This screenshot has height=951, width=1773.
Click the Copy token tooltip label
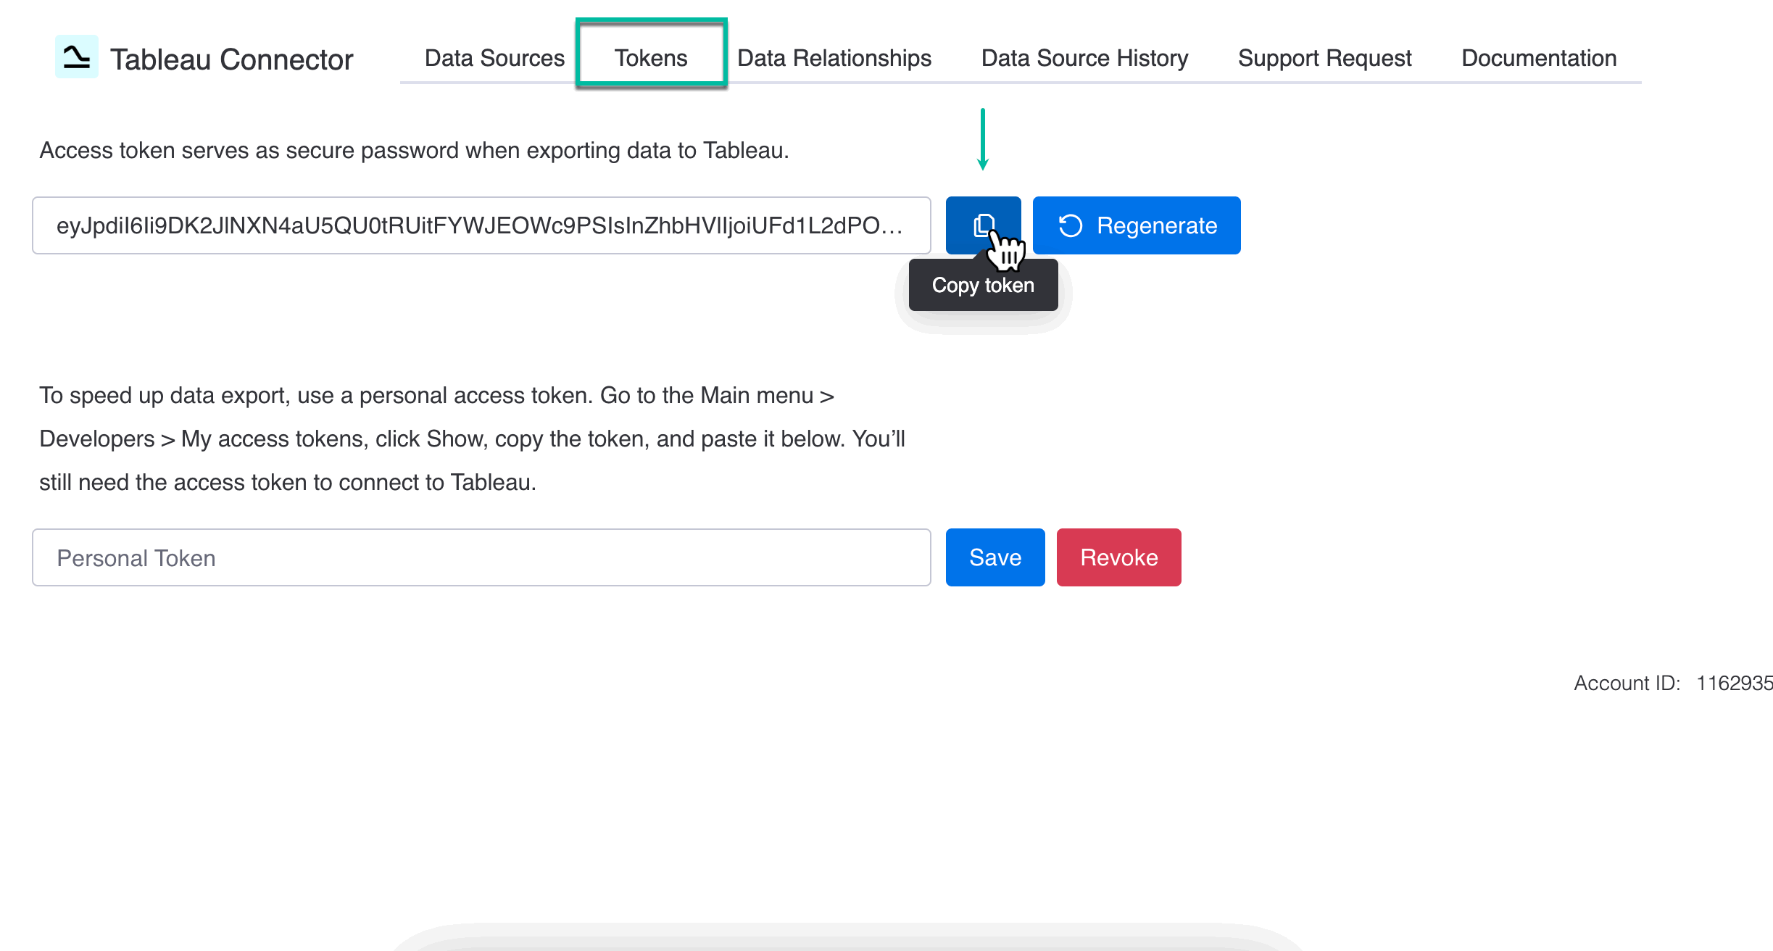pyautogui.click(x=982, y=285)
